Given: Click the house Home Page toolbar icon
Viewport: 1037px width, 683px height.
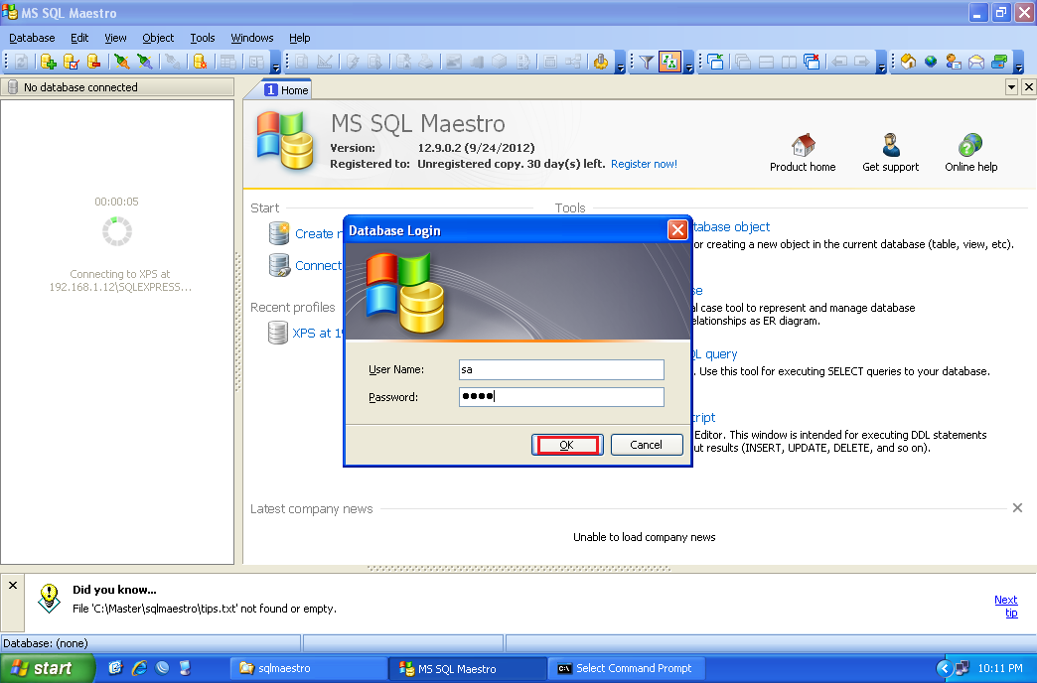Looking at the screenshot, I should click(x=908, y=63).
